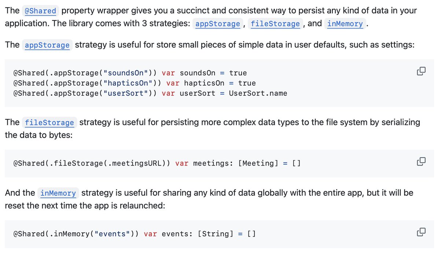Open appStorage link in strategies list
The image size is (440, 255).
(x=218, y=24)
